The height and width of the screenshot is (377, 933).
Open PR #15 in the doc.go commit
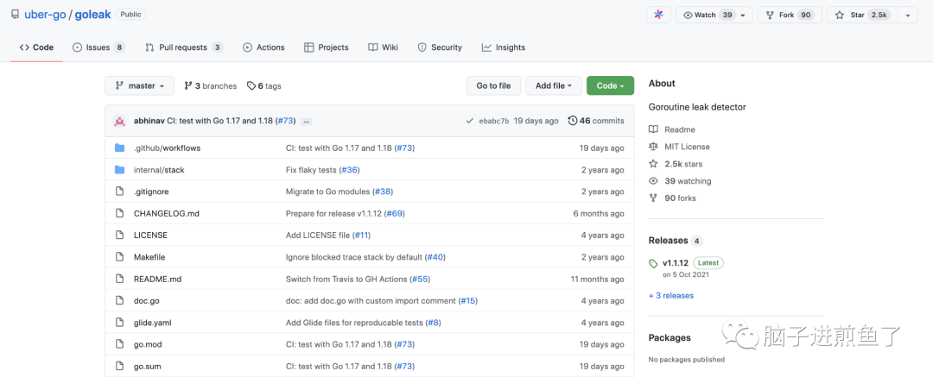click(x=467, y=301)
